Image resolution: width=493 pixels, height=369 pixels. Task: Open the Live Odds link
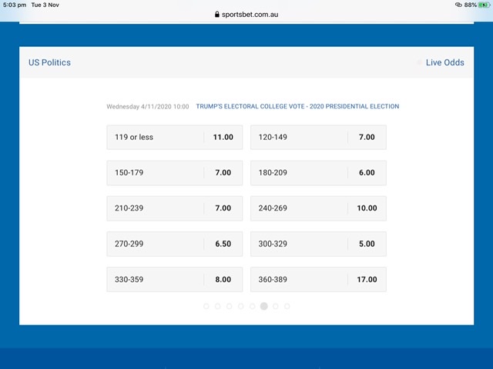click(x=444, y=62)
